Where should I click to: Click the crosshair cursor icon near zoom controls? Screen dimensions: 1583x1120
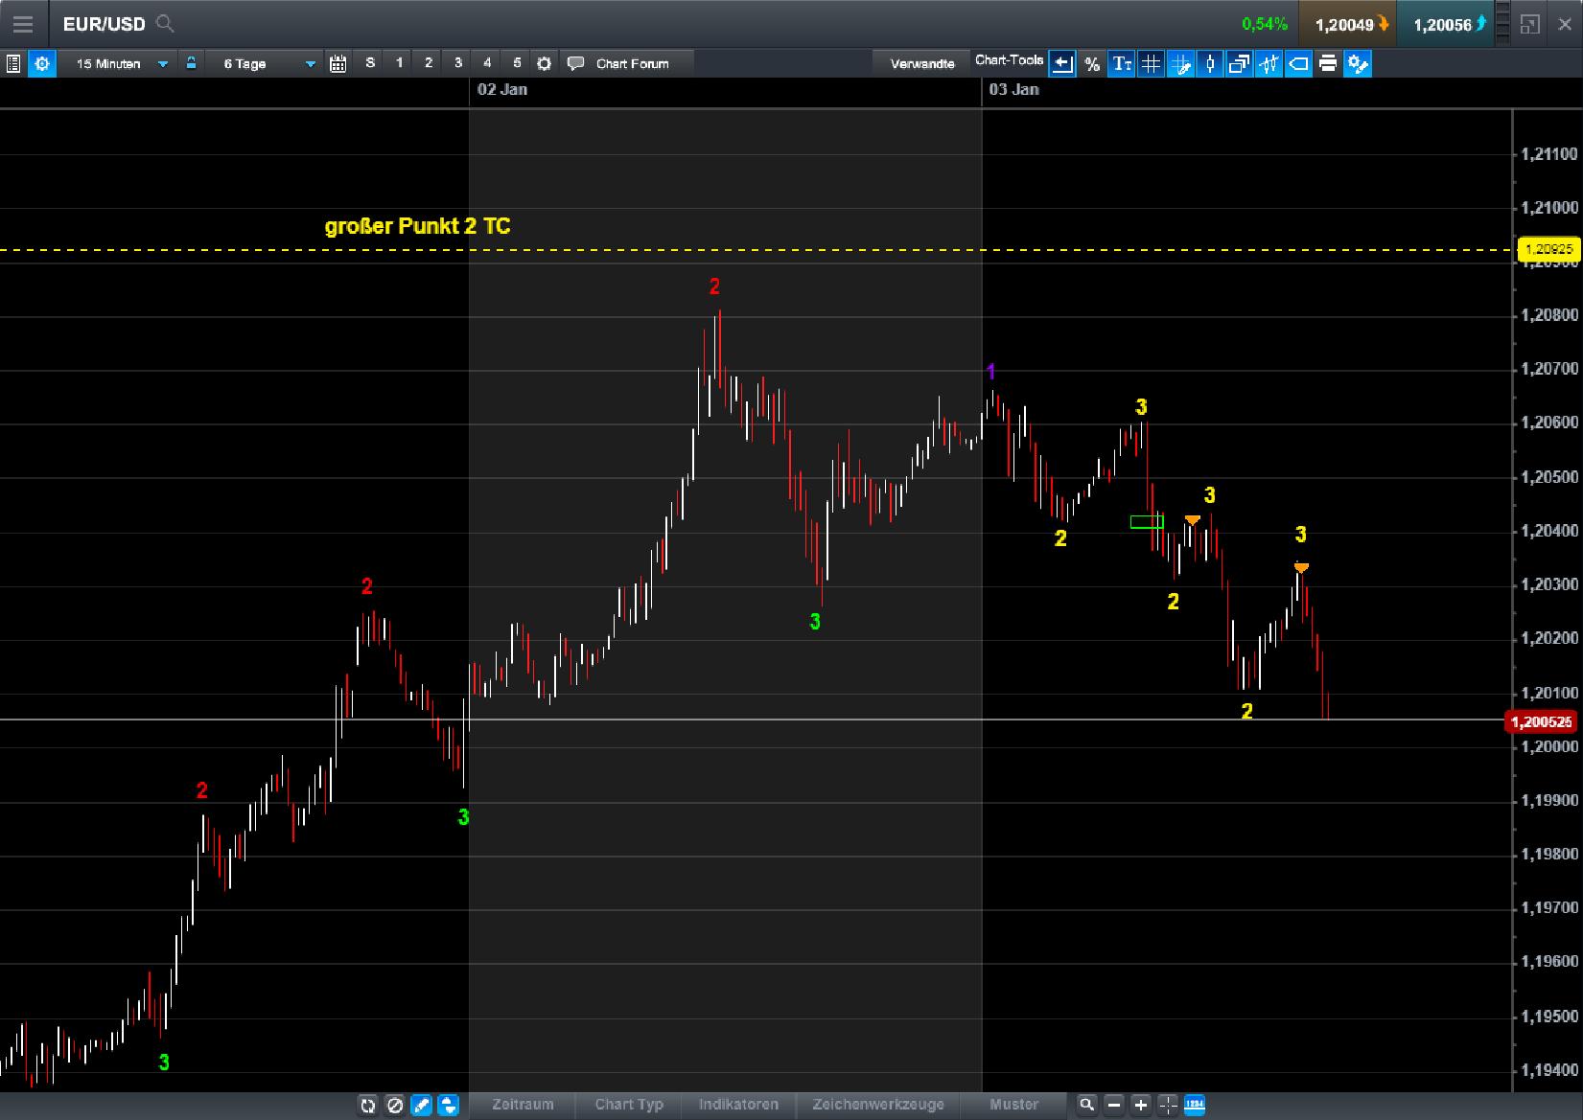tap(1167, 1105)
